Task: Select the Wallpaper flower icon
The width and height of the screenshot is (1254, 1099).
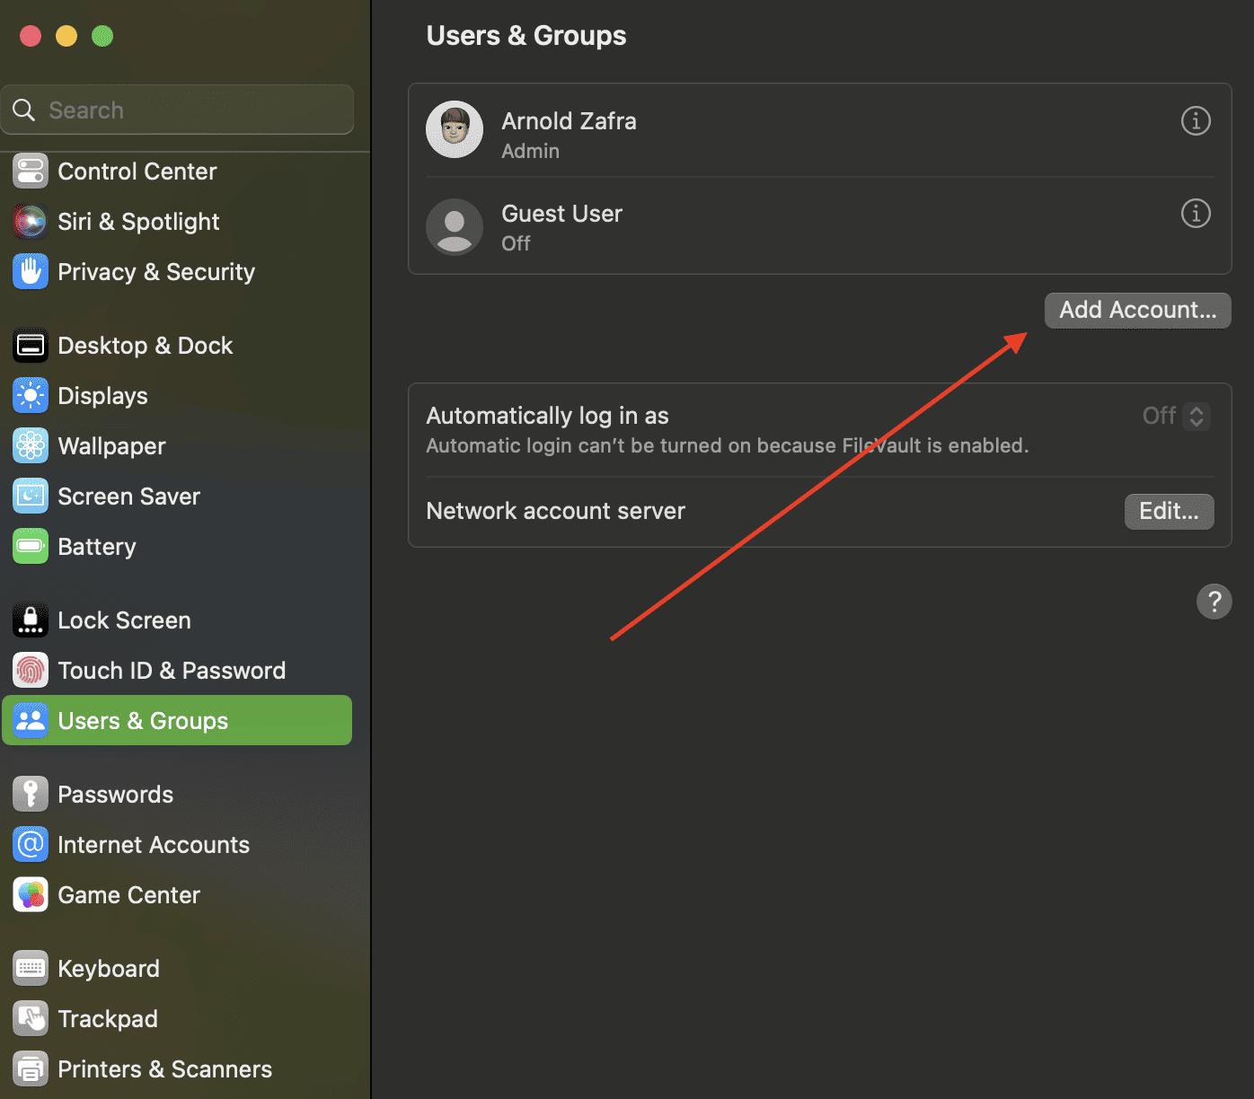Action: [31, 446]
